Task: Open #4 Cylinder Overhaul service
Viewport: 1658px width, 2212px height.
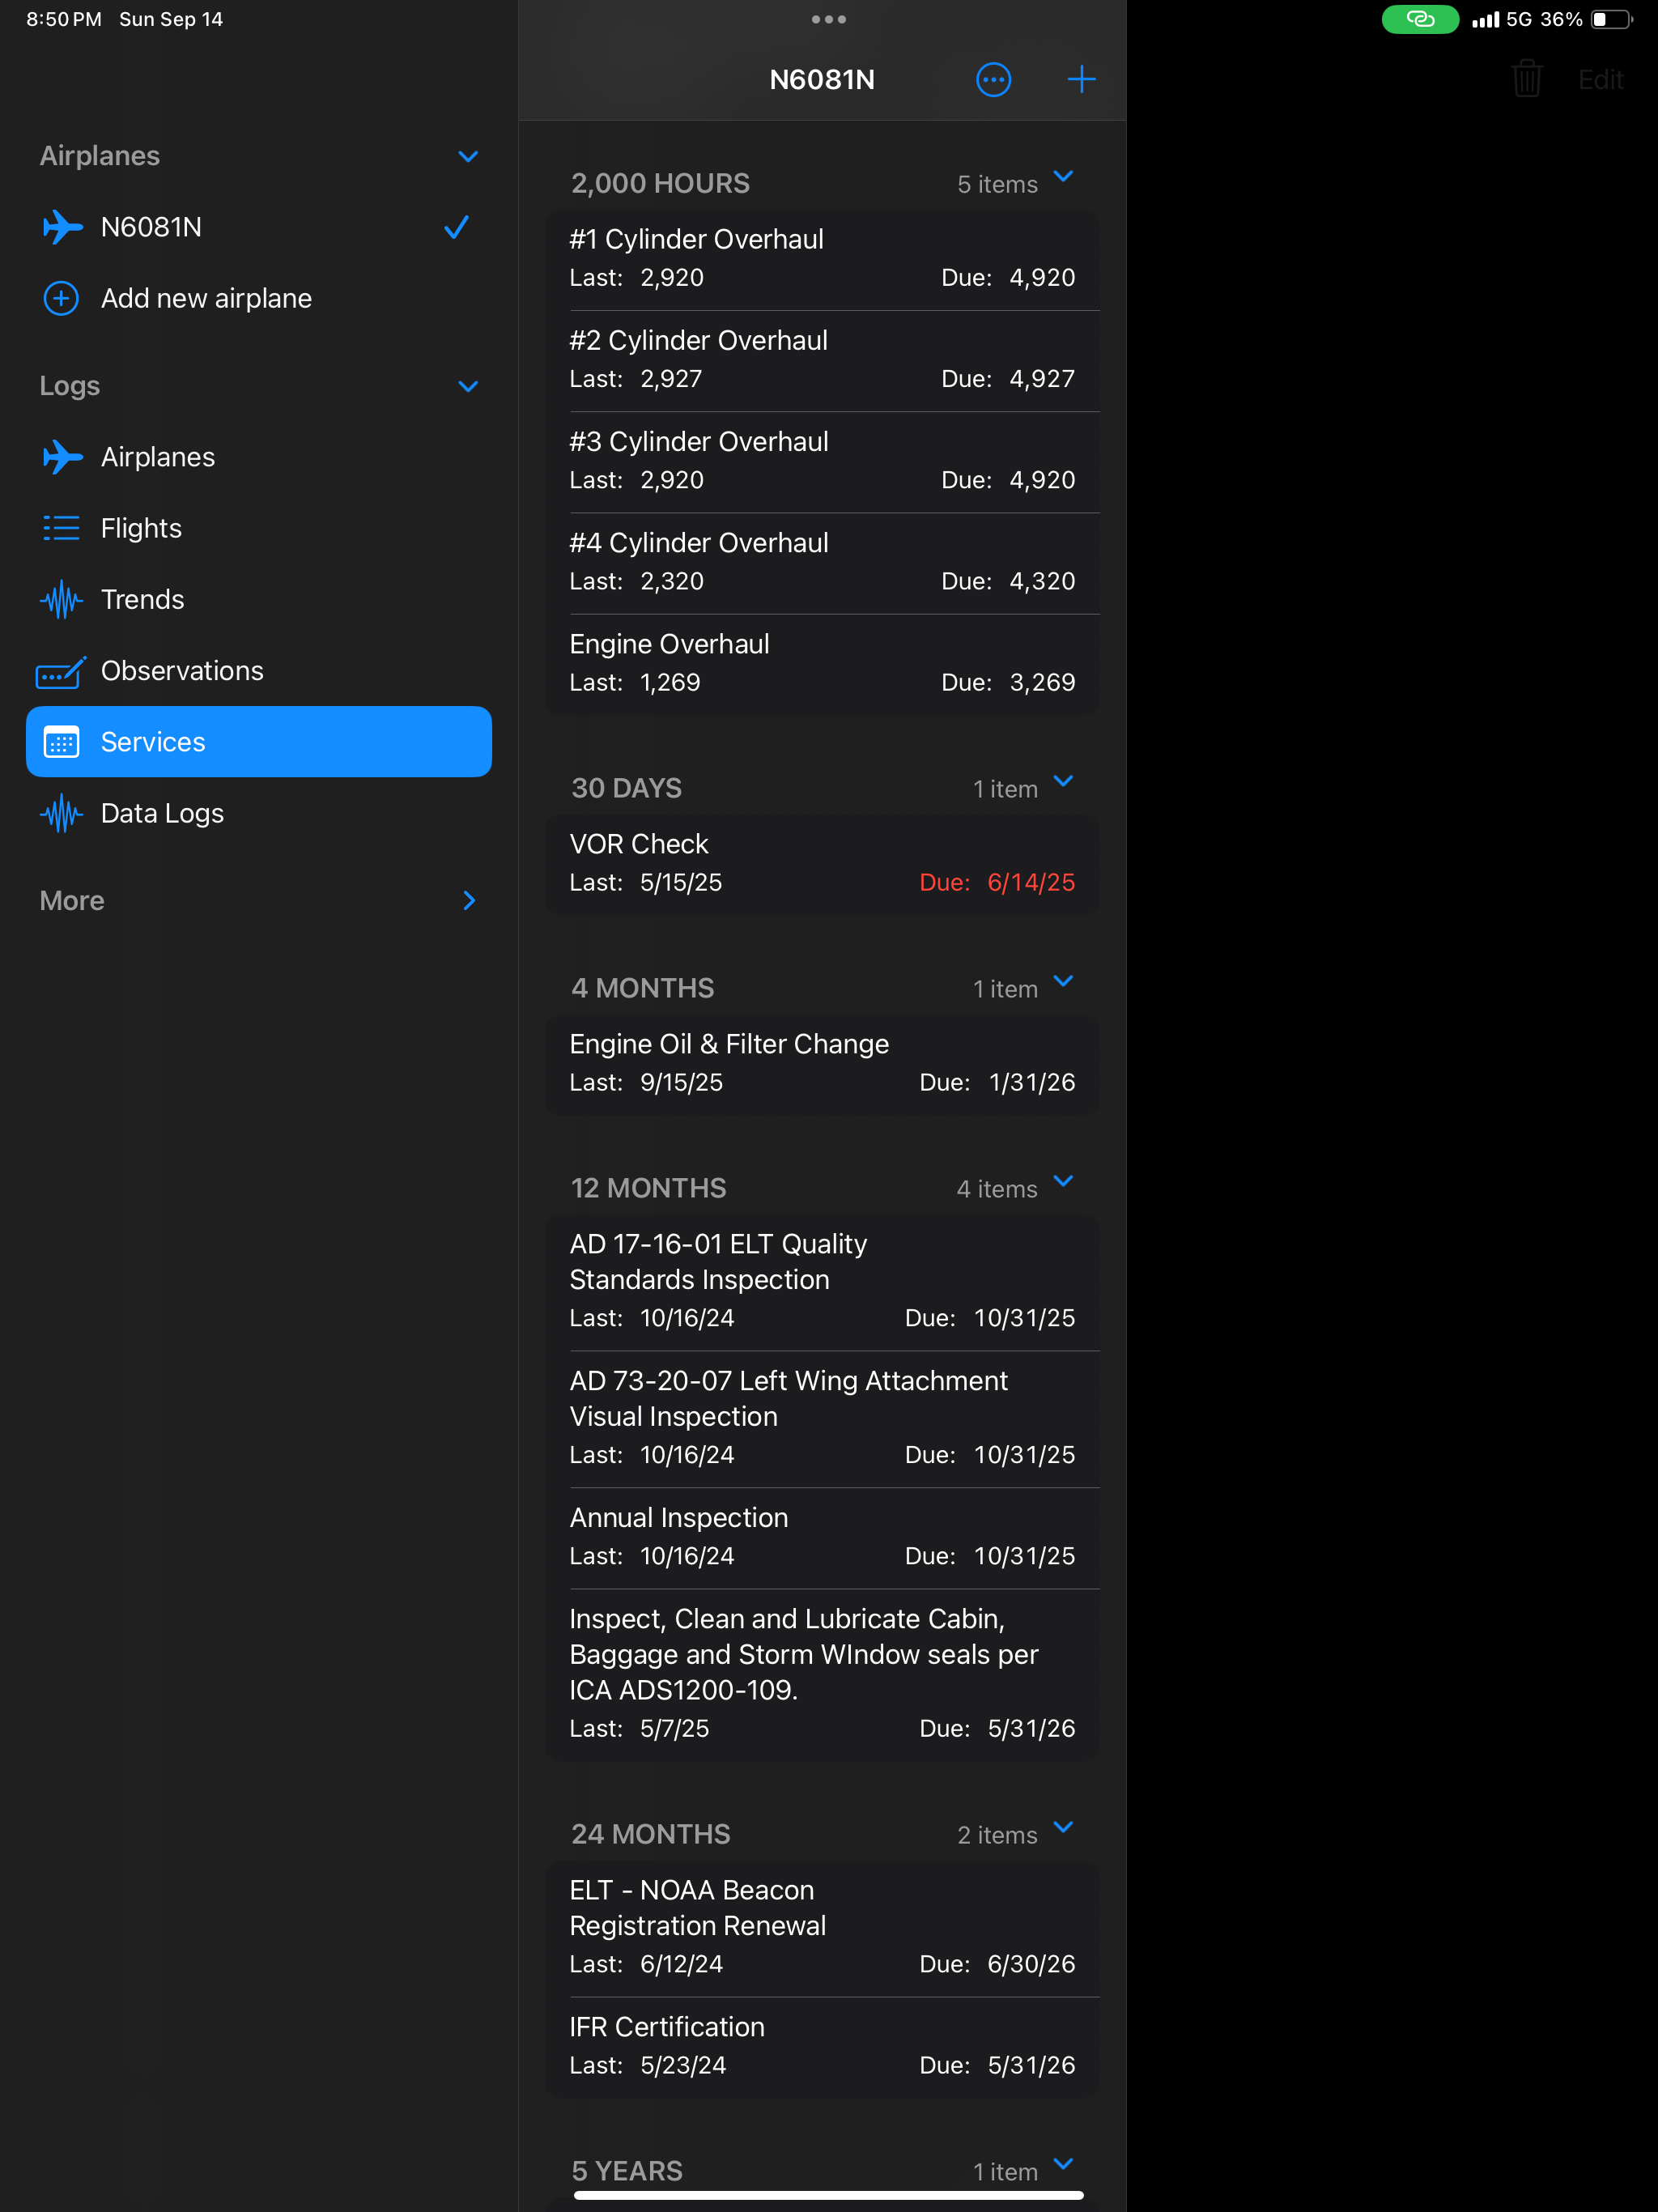Action: coord(822,563)
